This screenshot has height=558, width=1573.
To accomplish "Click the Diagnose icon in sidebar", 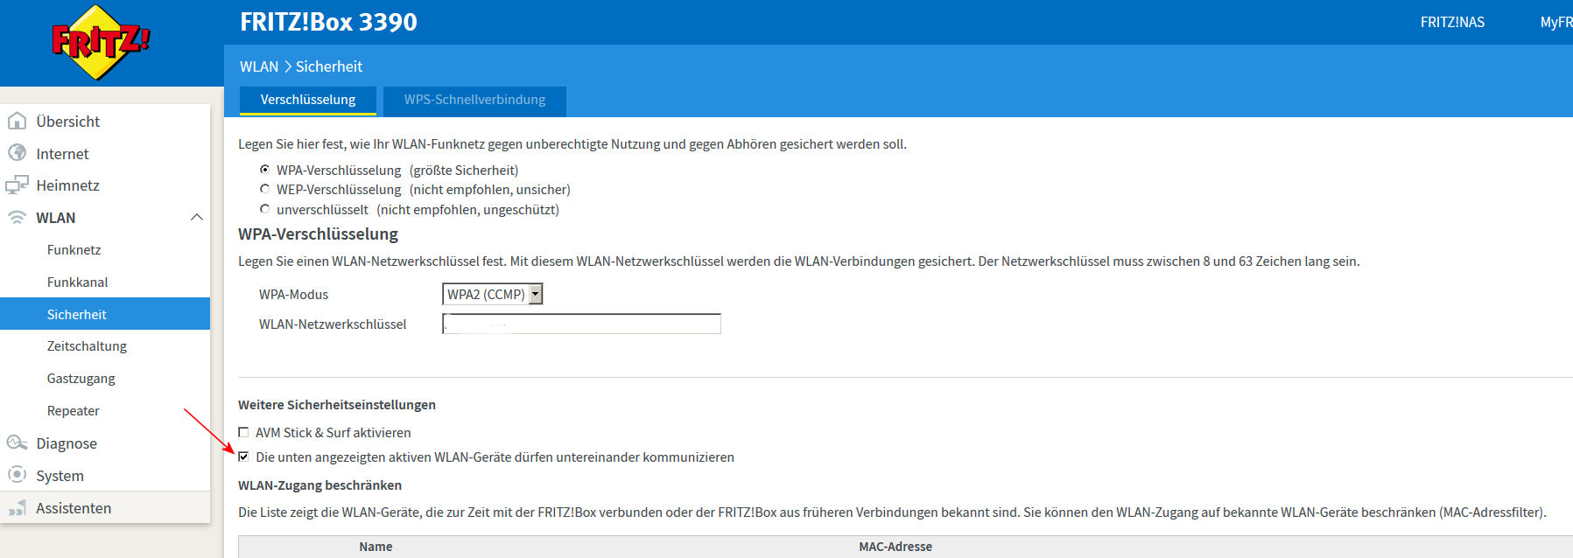I will pos(17,443).
